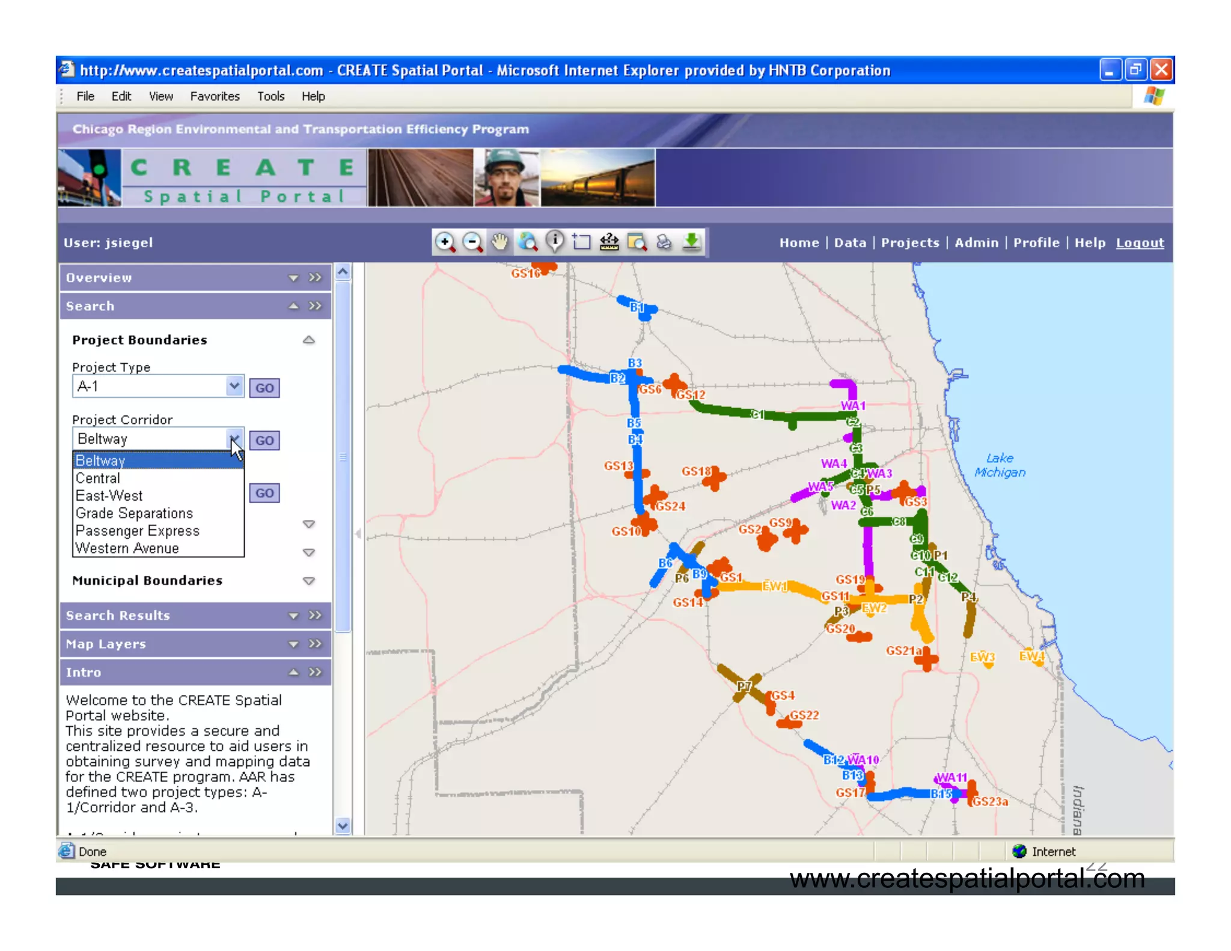Open the Tools menu
Image resolution: width=1231 pixels, height=951 pixels.
[x=271, y=96]
